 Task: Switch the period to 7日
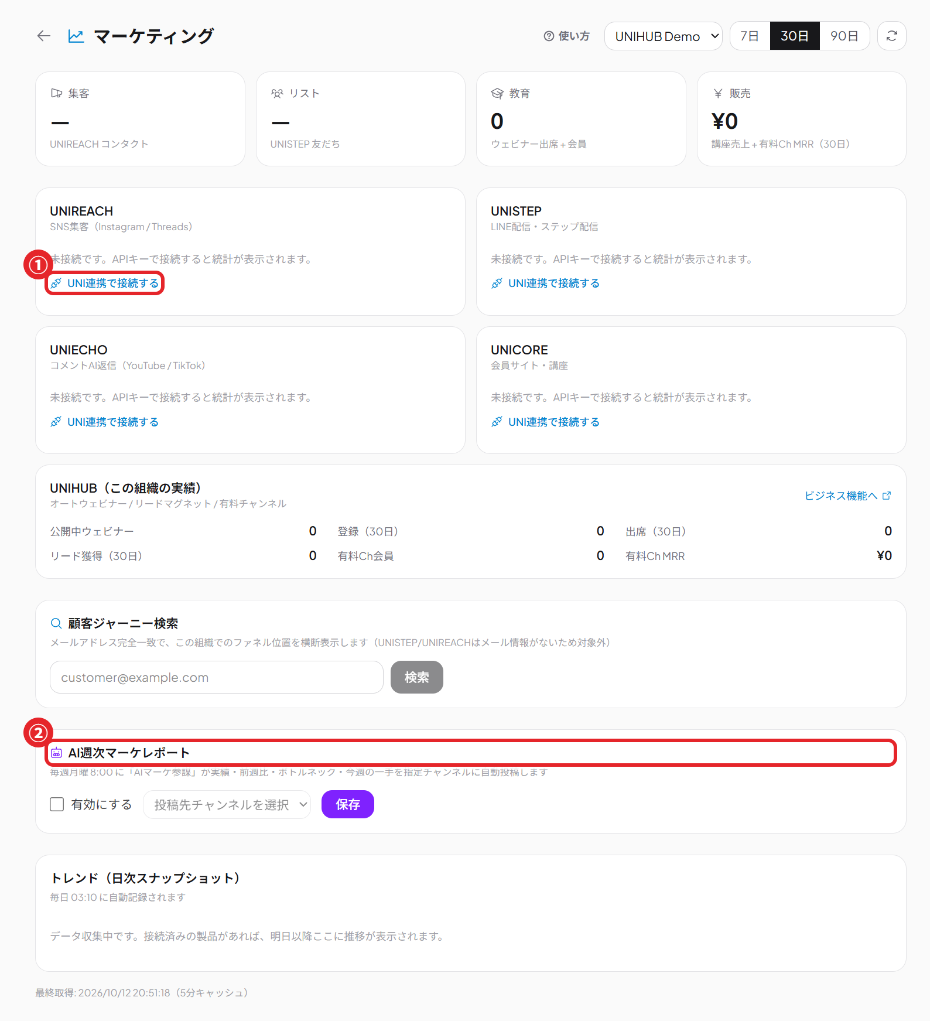click(750, 36)
